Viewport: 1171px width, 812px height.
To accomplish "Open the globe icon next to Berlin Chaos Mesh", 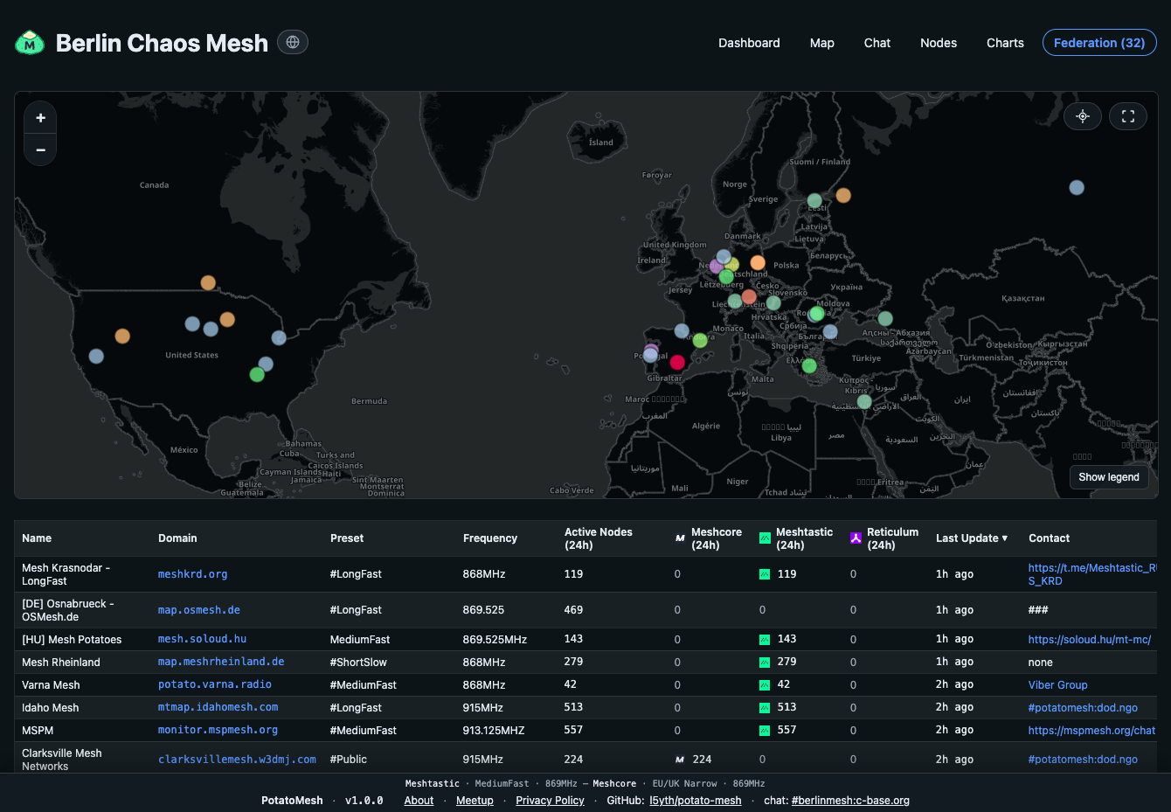I will tap(293, 42).
